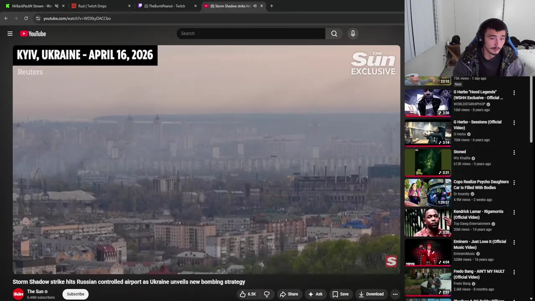Dislike the video with thumbs down
The image size is (535, 301).
[267, 294]
